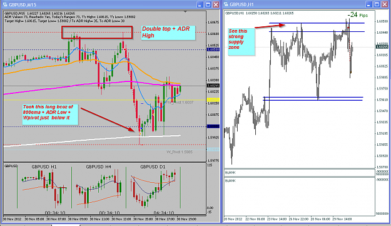Click the 'Pivot 1.6037' level label
391x226 pixels.
point(180,102)
